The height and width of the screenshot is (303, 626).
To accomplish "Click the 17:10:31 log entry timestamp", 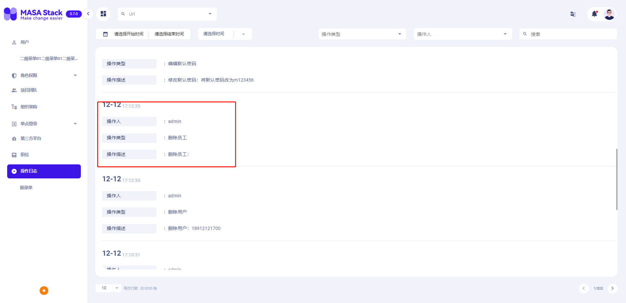I will [x=131, y=255].
